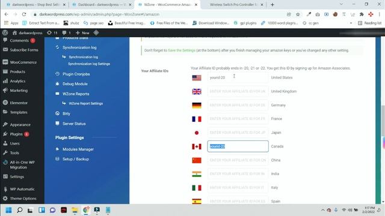
Task: Open Server Status icon
Action: tap(57, 124)
